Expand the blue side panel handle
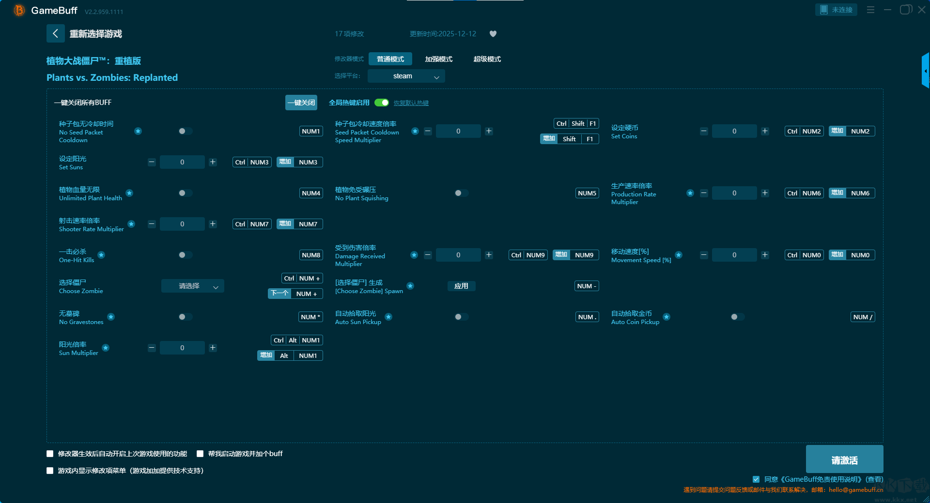 [x=926, y=71]
